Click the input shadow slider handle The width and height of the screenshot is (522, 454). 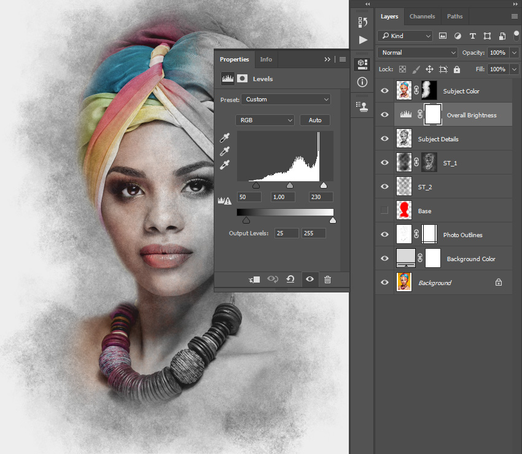tap(255, 185)
